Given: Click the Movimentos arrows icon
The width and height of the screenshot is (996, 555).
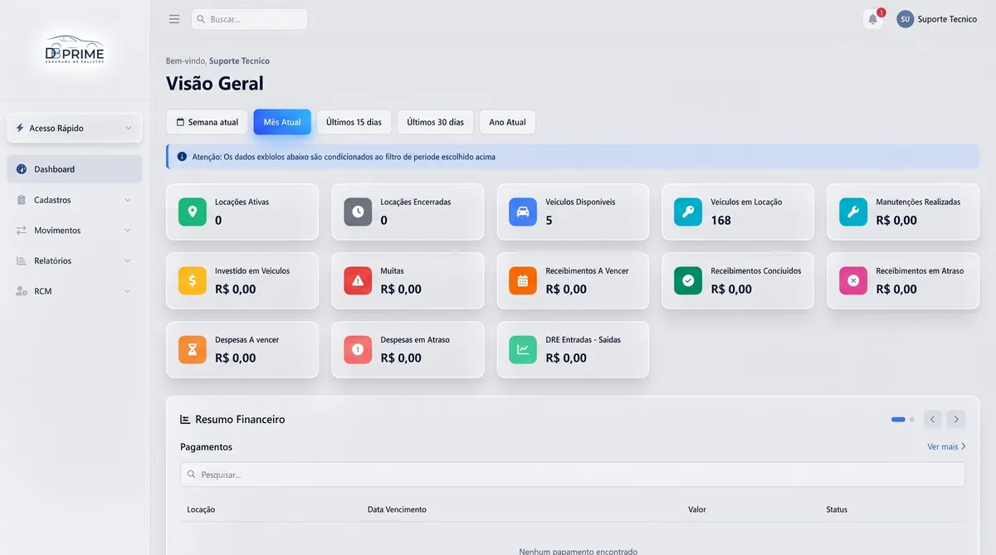Looking at the screenshot, I should 22,231.
